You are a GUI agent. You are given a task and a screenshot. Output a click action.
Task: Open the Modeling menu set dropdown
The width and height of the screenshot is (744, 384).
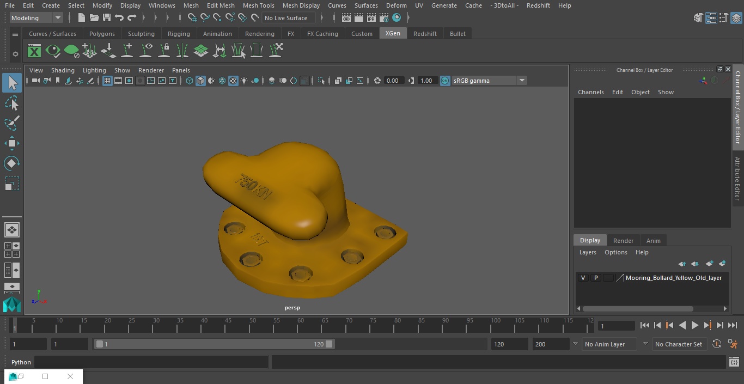point(58,18)
